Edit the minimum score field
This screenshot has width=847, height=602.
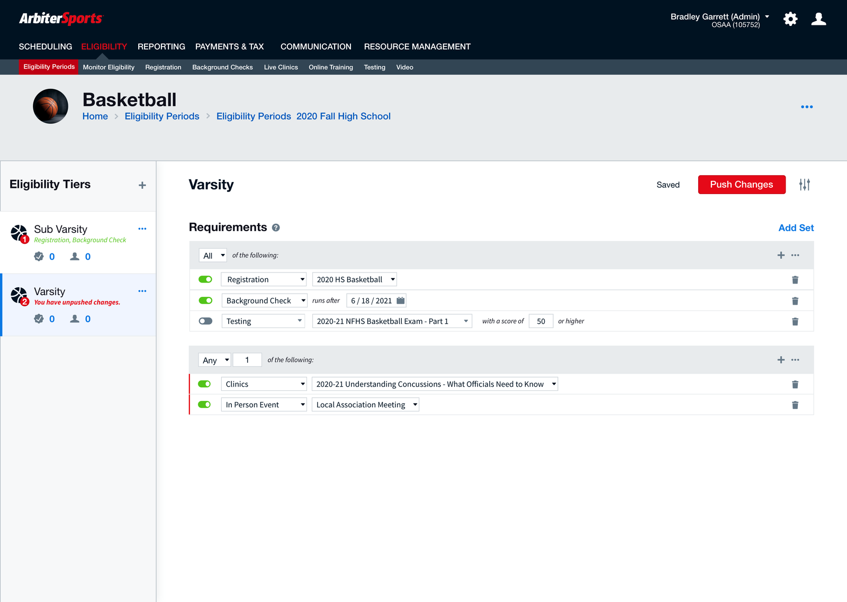pos(541,321)
